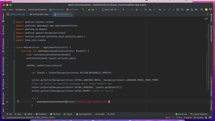Open the editor tabs more-options menu
This screenshot has width=215, height=121.
208,14
